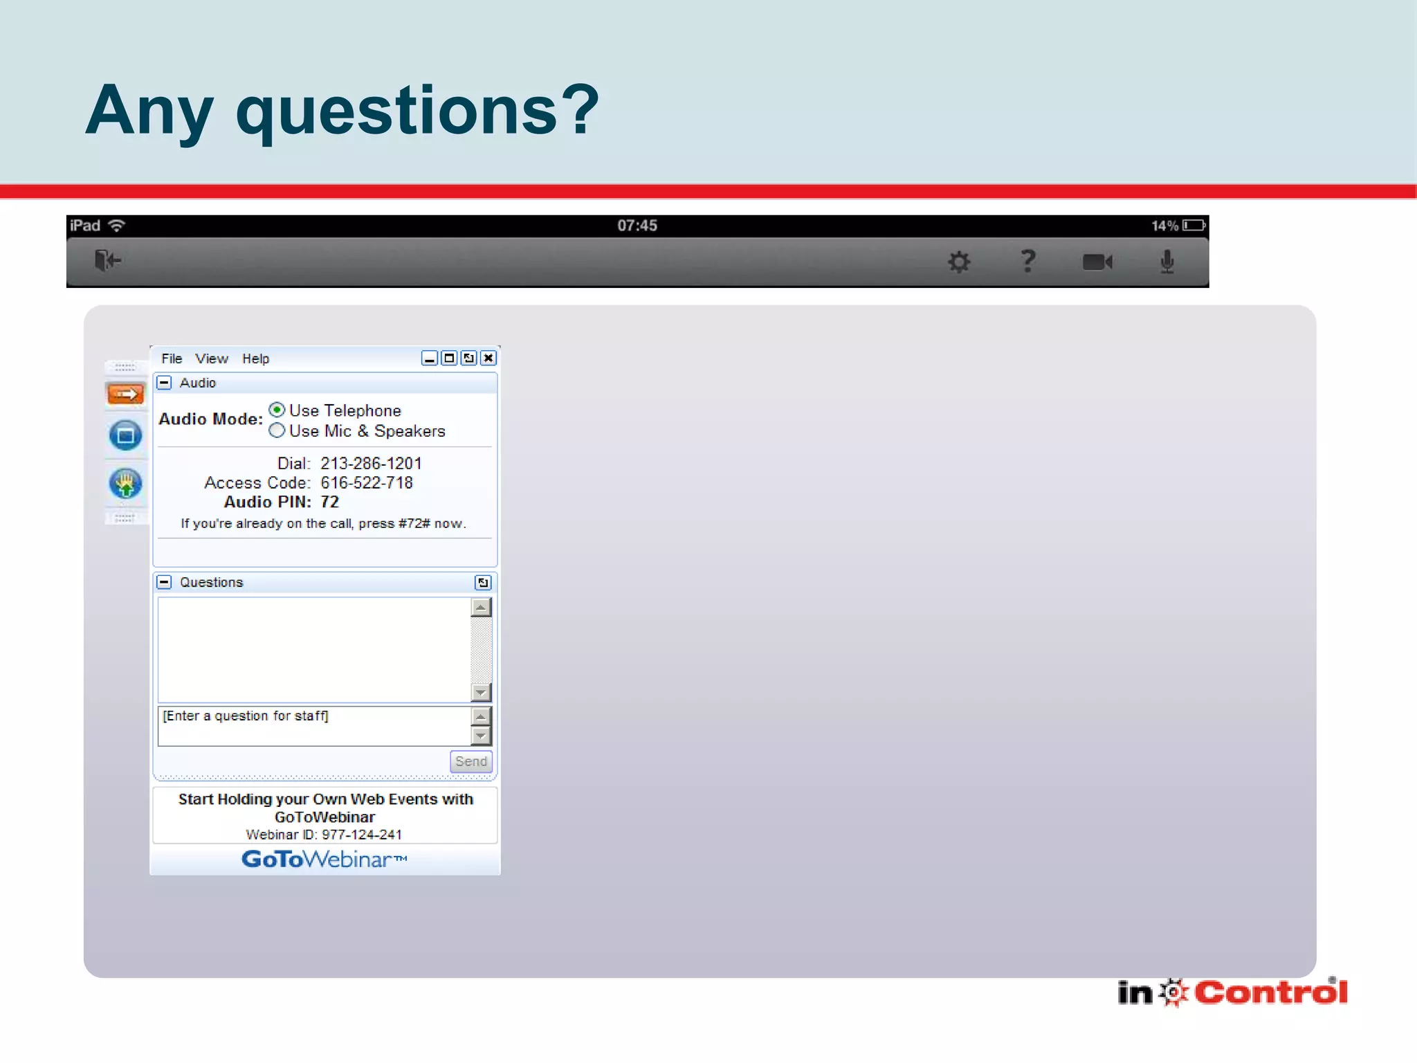This screenshot has width=1417, height=1063.
Task: Click the access code 616-522-718
Action: coord(367,482)
